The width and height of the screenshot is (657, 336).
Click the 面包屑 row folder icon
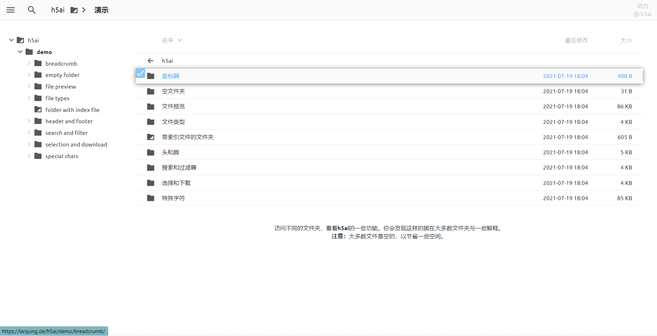(x=151, y=76)
